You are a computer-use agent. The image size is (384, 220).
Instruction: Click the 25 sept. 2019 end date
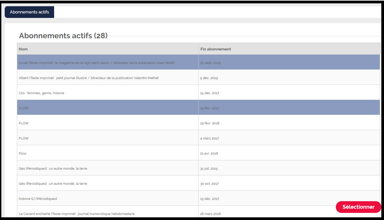tap(210, 63)
